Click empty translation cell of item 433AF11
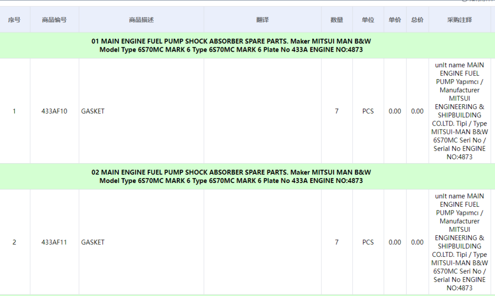Image resolution: width=495 pixels, height=296 pixels. pos(262,242)
